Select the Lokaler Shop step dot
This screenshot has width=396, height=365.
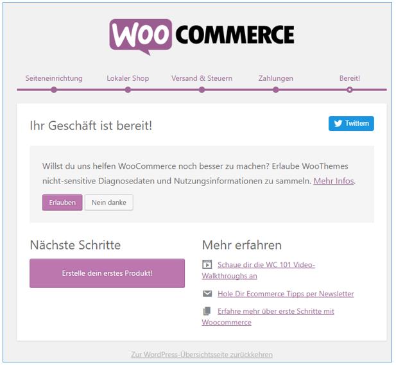[128, 90]
